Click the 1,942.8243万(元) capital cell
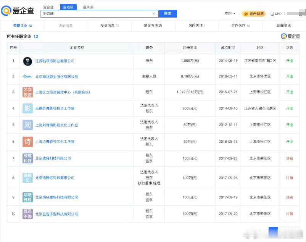306x242 pixels. click(x=190, y=92)
